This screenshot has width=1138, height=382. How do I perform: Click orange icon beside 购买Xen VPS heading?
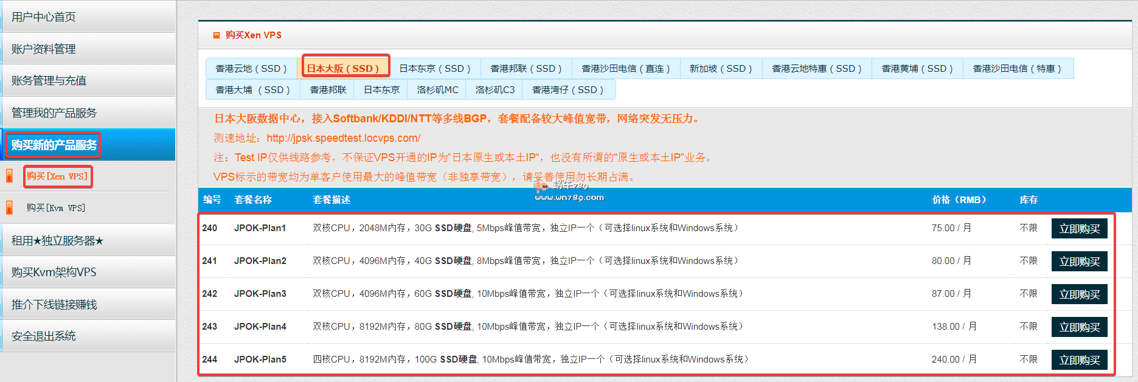coord(216,35)
